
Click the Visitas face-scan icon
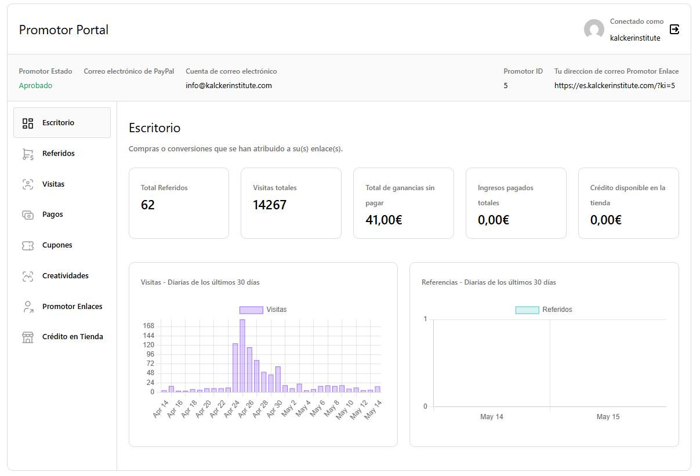28,184
